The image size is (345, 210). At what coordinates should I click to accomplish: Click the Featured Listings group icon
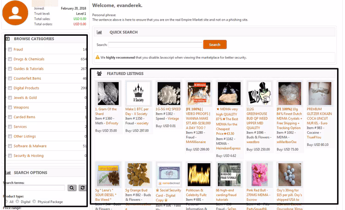coord(99,74)
